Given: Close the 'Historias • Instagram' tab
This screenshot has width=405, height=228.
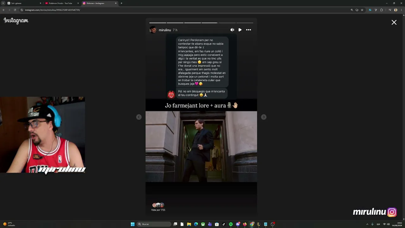Looking at the screenshot, I should tap(116, 3).
